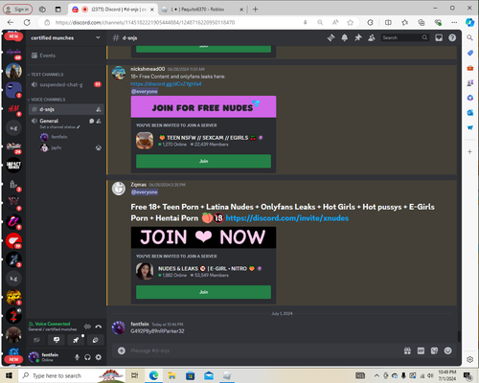Open pinned messages in d-snjs

click(x=358, y=37)
